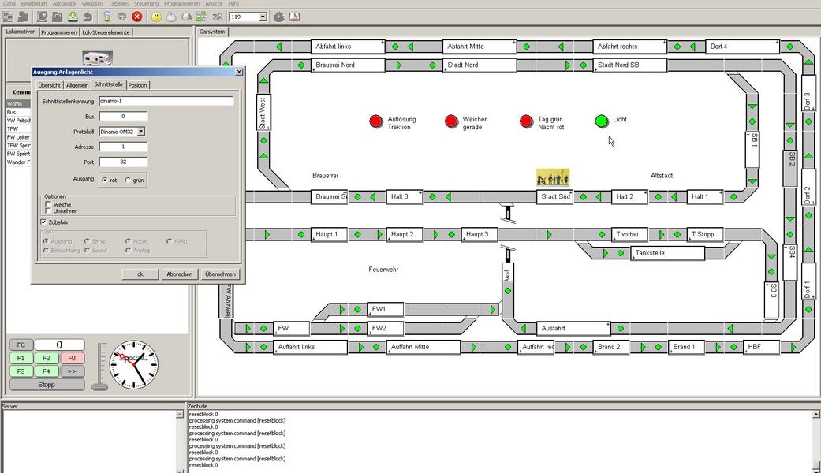This screenshot has width=821, height=473.
Task: Switch to the Allgemein tab
Action: point(77,85)
